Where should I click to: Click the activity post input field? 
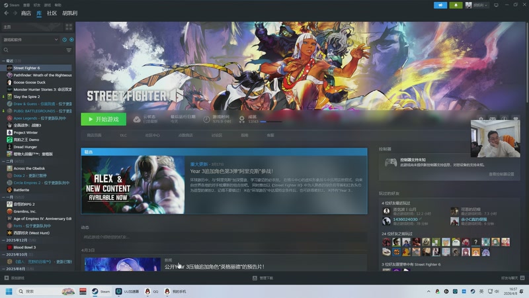pos(224,237)
